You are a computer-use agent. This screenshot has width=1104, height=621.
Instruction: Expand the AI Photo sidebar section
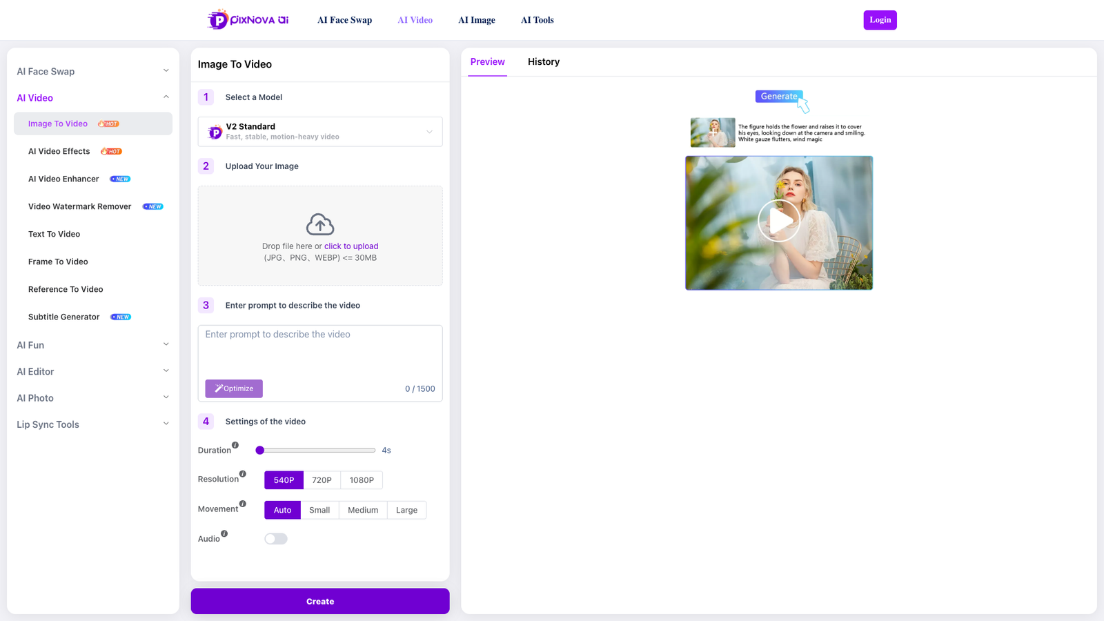93,398
